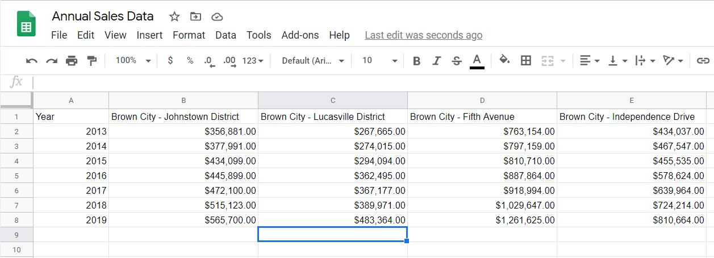Image resolution: width=714 pixels, height=258 pixels.
Task: Format selection as currency
Action: [x=170, y=61]
